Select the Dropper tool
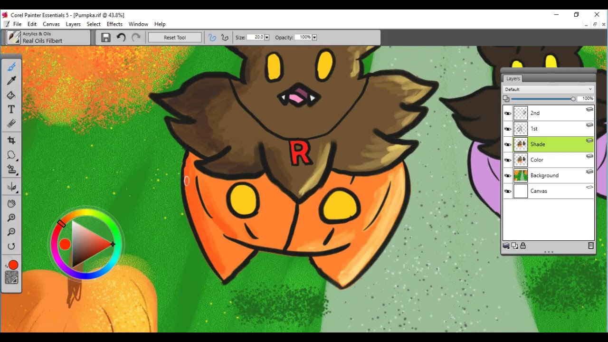The height and width of the screenshot is (342, 608). 11,81
